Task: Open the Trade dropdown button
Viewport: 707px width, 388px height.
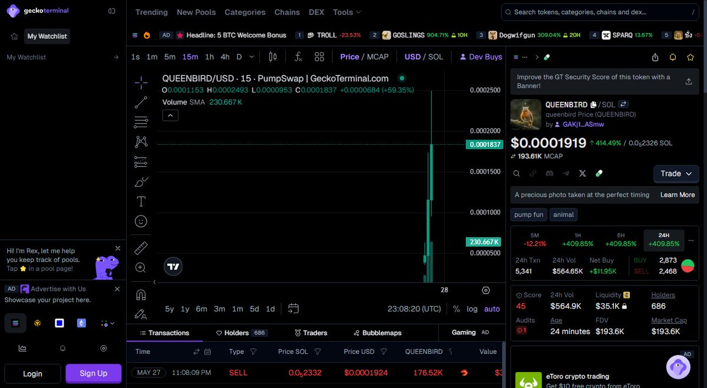Action: pyautogui.click(x=676, y=174)
